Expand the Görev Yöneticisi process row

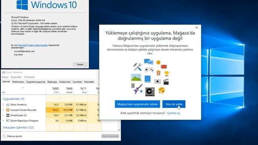3,105
